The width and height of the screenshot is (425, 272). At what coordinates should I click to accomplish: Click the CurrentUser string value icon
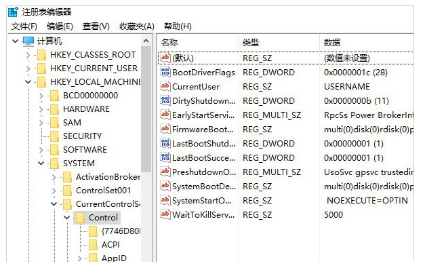(x=165, y=86)
